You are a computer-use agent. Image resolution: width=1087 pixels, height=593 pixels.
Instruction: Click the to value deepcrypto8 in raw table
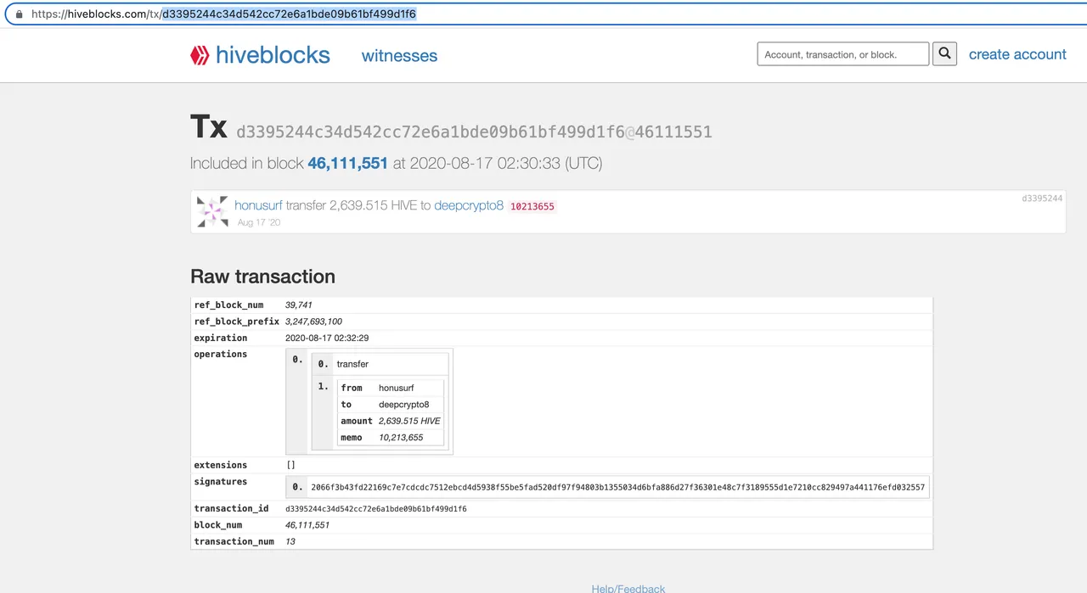tap(404, 405)
